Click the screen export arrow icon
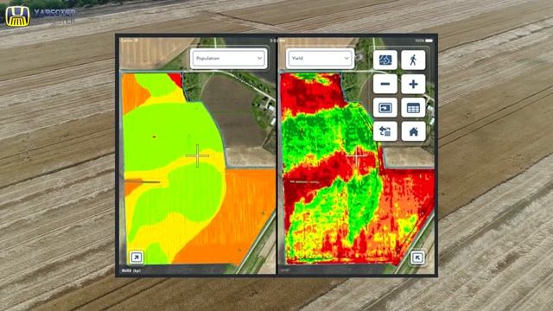 point(385,107)
